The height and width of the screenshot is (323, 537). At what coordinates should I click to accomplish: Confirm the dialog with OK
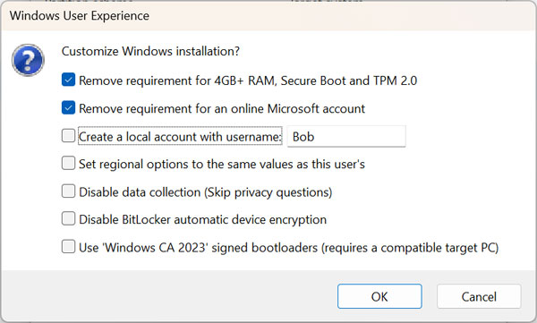click(x=379, y=296)
